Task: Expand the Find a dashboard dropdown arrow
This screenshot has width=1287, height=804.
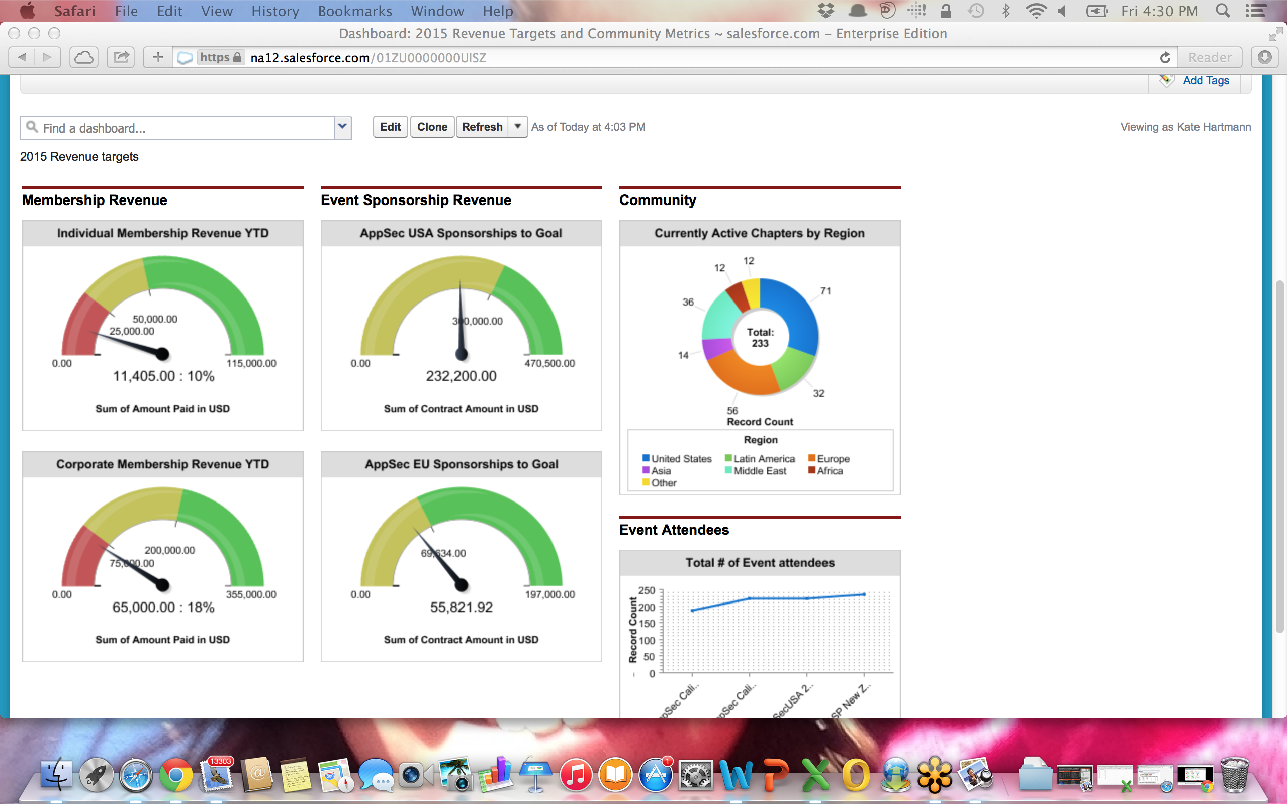Action: 342,127
